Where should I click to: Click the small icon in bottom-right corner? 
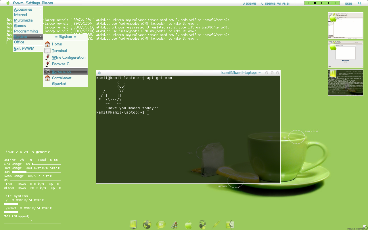365,227
